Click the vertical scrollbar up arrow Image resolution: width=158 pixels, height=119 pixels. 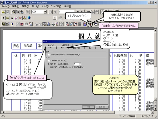[155, 31]
